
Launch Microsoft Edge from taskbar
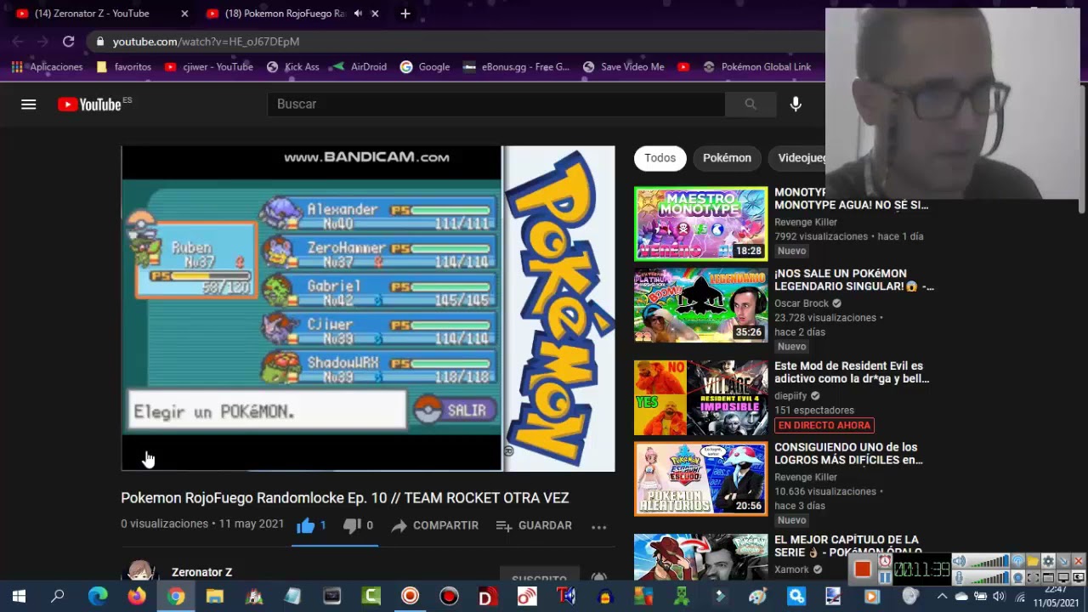tap(98, 596)
